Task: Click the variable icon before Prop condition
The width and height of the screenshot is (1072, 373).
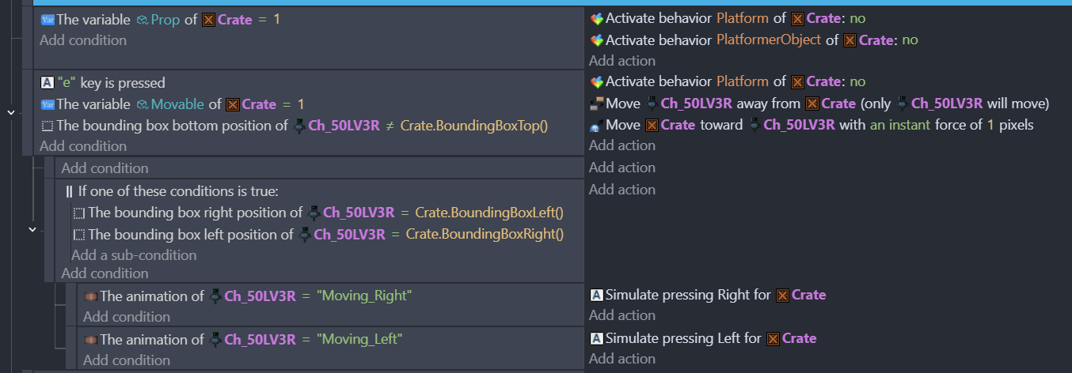Action: click(47, 19)
